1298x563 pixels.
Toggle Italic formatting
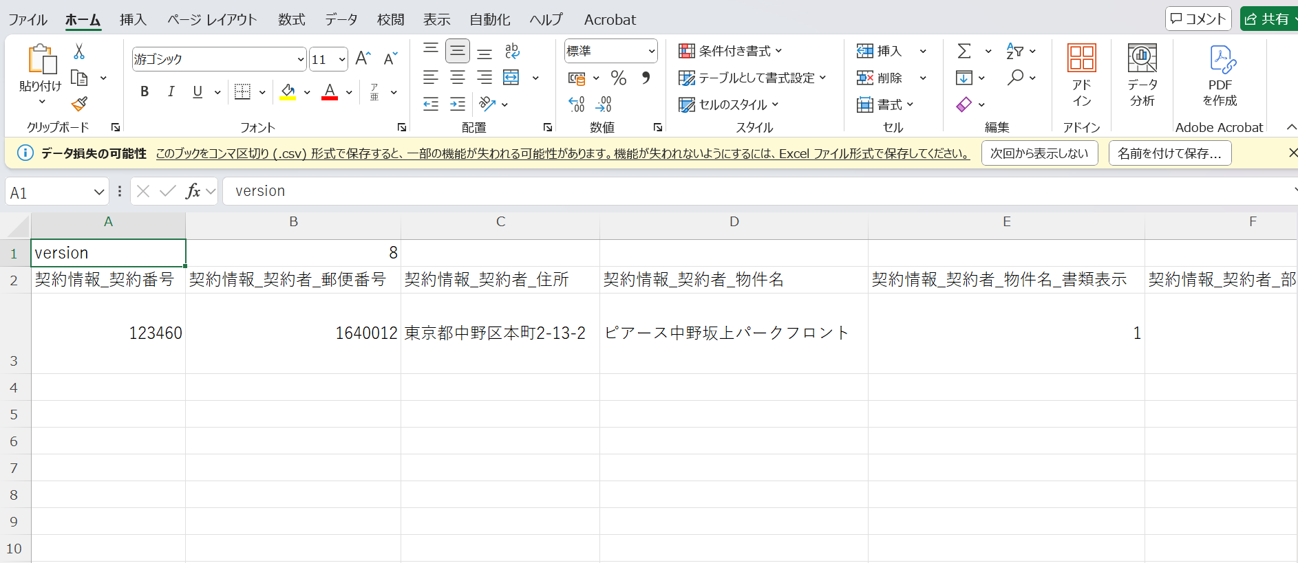(171, 91)
